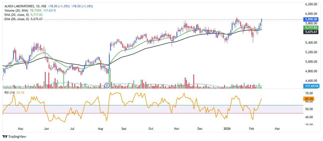Click the Oct label on time axis
Image resolution: width=323 pixels, height=141 pixels.
(151, 129)
